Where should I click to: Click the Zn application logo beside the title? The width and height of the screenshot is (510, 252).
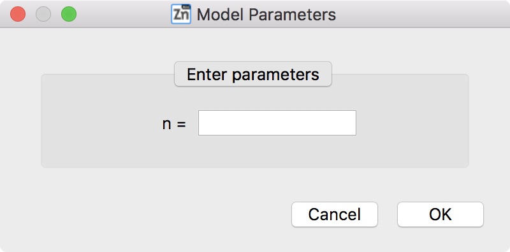point(181,14)
